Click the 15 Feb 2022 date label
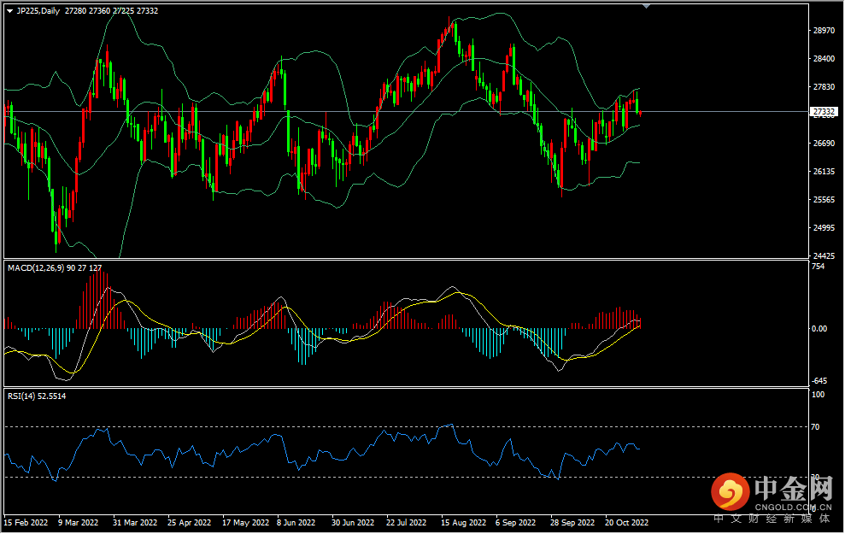845x534 pixels. (x=27, y=522)
